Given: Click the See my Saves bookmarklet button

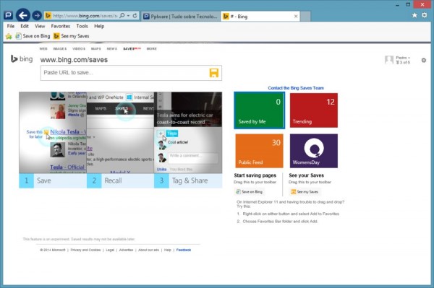Looking at the screenshot, I should coord(305,191).
